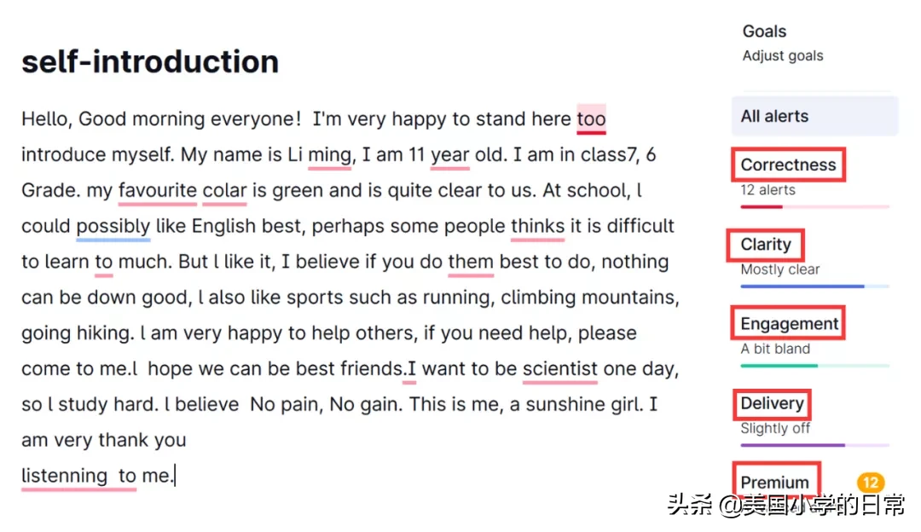Open the Premium category
Viewport: 921px width, 532px height.
[x=774, y=483]
